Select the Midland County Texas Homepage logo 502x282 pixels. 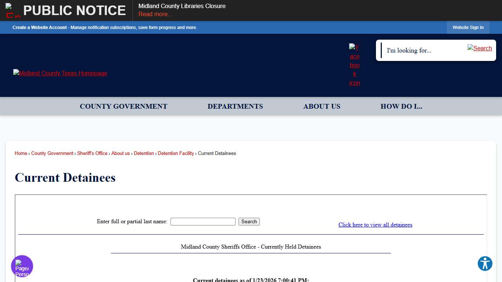pos(60,73)
